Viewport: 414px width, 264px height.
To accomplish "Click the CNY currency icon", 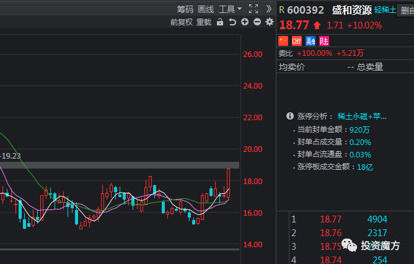I will [297, 41].
